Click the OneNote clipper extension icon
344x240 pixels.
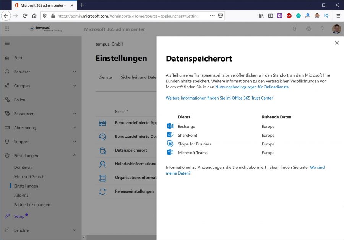click(x=280, y=16)
